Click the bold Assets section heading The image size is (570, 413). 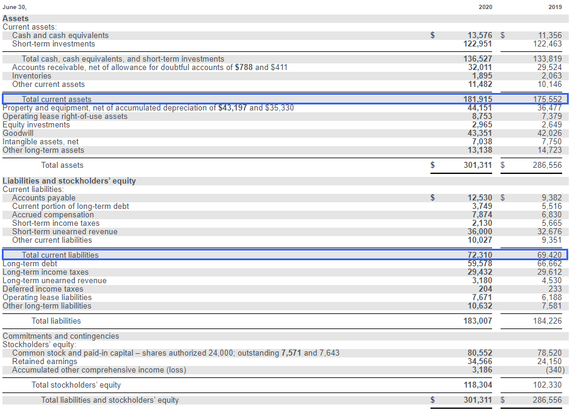(x=16, y=19)
